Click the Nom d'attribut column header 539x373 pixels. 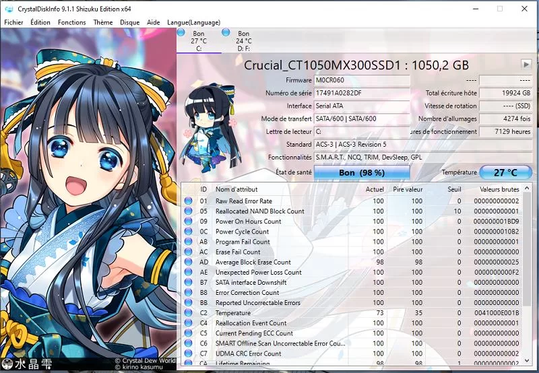(x=236, y=189)
